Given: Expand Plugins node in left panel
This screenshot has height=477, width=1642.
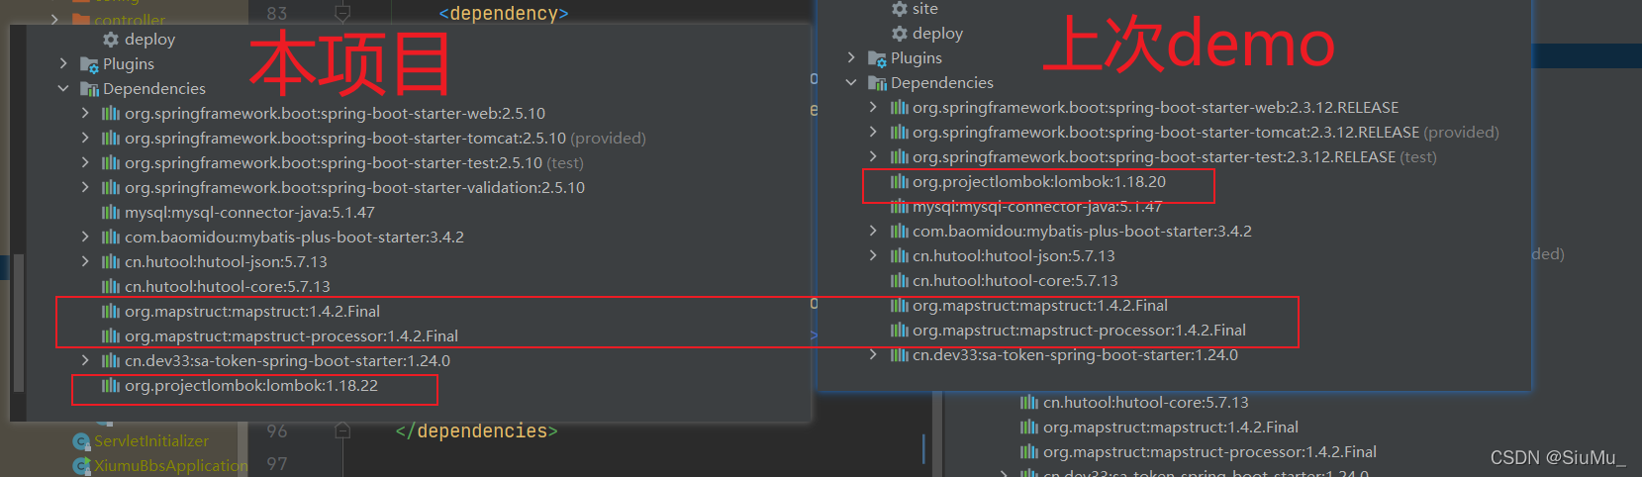Looking at the screenshot, I should pyautogui.click(x=63, y=64).
